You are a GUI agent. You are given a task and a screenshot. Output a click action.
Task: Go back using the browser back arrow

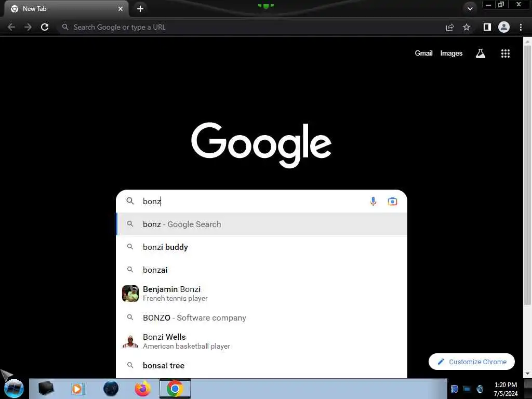coord(11,27)
